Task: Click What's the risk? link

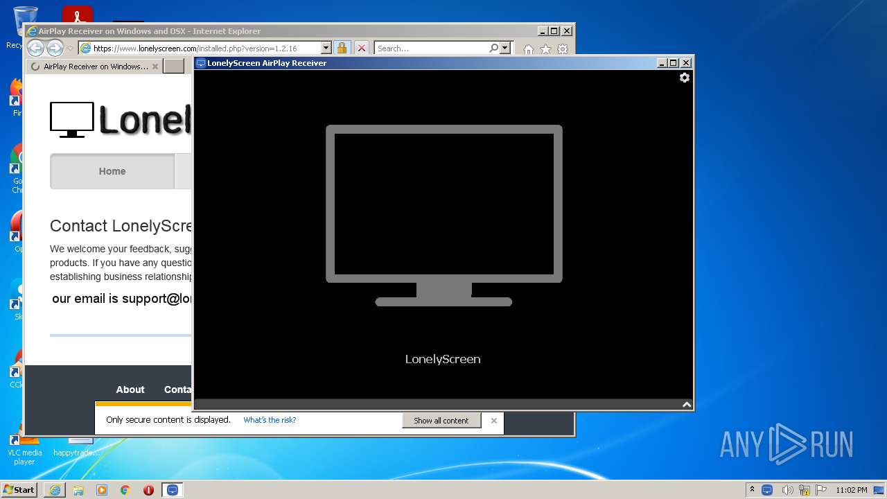Action: coord(270,420)
